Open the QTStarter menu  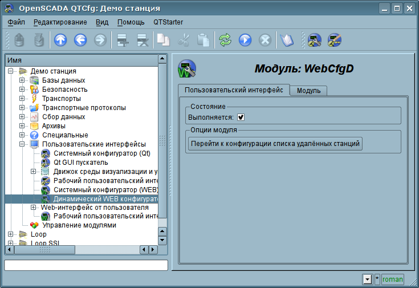(x=168, y=22)
